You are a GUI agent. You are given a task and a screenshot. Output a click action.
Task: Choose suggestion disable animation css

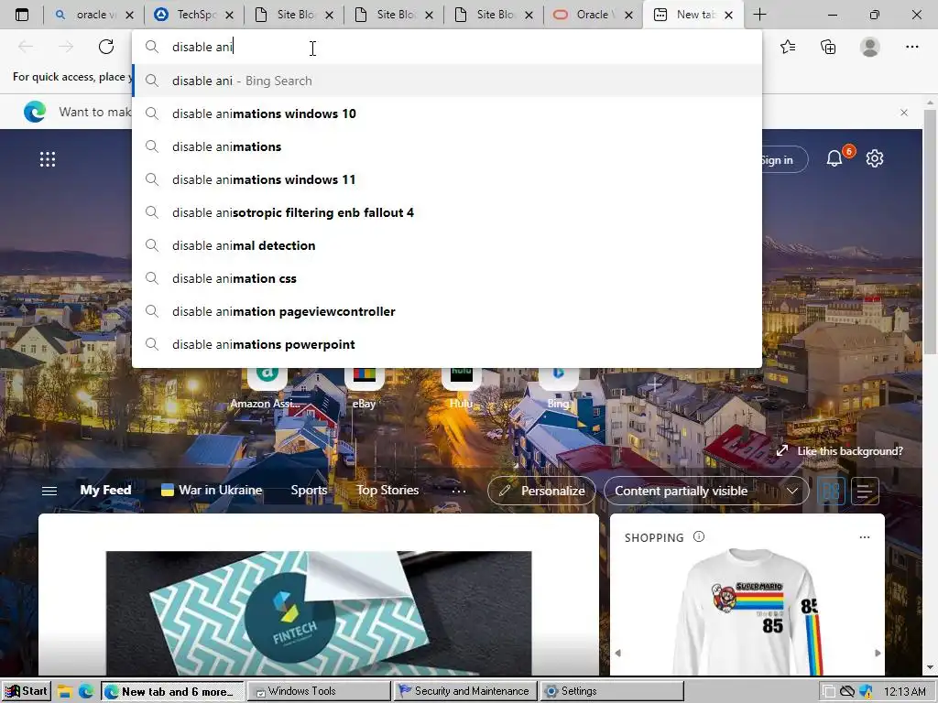coord(447,278)
